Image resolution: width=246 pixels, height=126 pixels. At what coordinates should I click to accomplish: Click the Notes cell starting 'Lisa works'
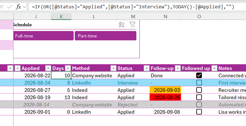coord(232,112)
